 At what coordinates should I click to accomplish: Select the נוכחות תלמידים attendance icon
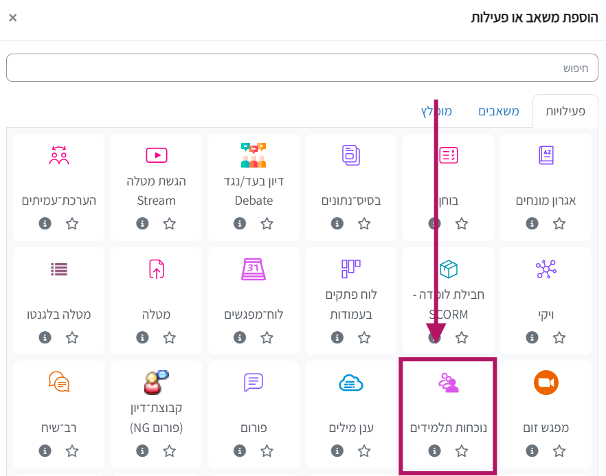[x=448, y=383]
